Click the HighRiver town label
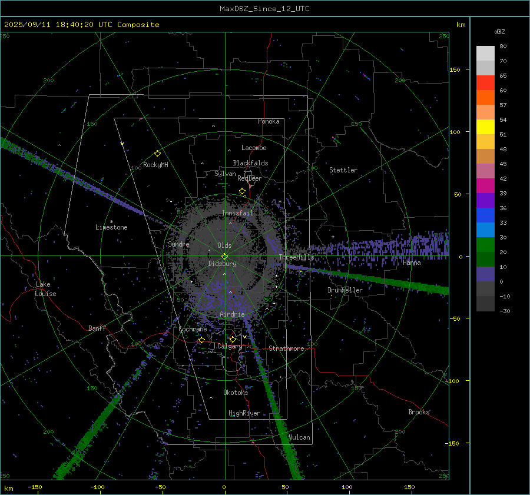This screenshot has height=495, width=530. coord(244,413)
